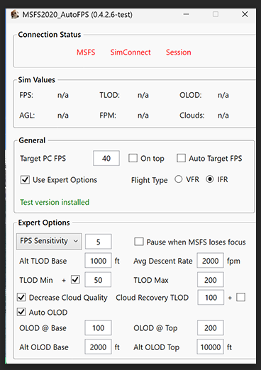Uncheck Use Expert Options
This screenshot has height=370, width=261.
(x=25, y=180)
